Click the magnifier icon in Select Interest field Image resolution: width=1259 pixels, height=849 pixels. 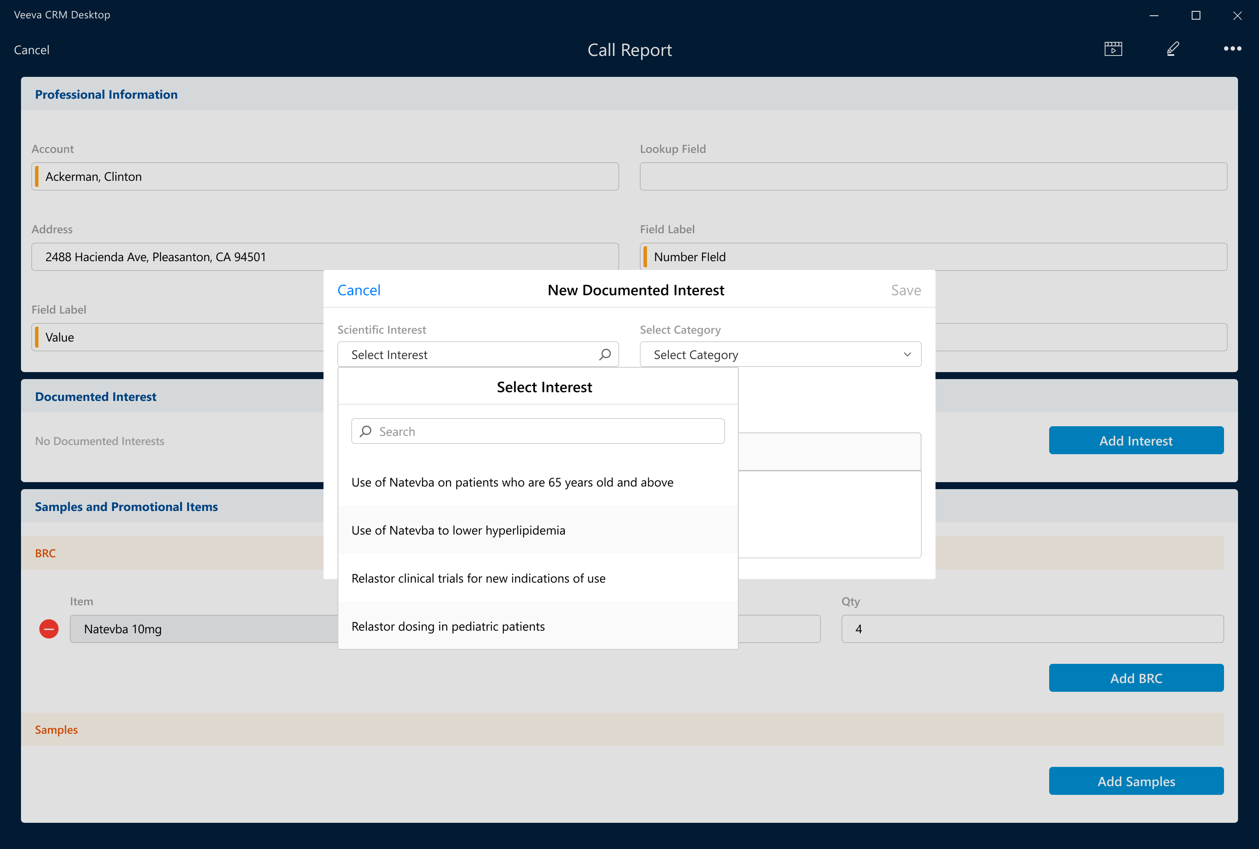[x=605, y=355]
